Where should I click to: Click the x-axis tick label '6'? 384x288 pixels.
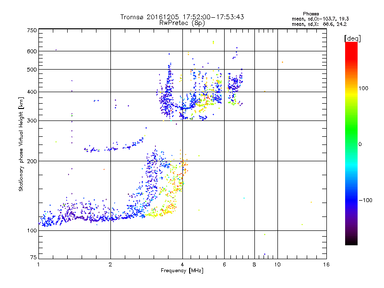tap(224, 264)
